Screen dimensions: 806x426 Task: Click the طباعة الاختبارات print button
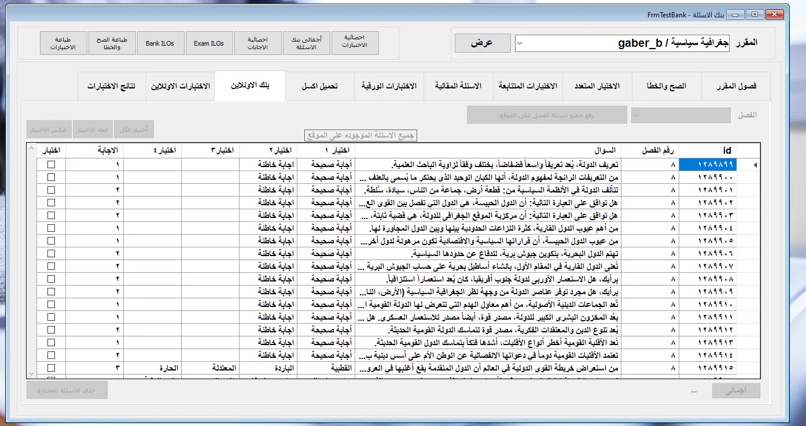63,43
